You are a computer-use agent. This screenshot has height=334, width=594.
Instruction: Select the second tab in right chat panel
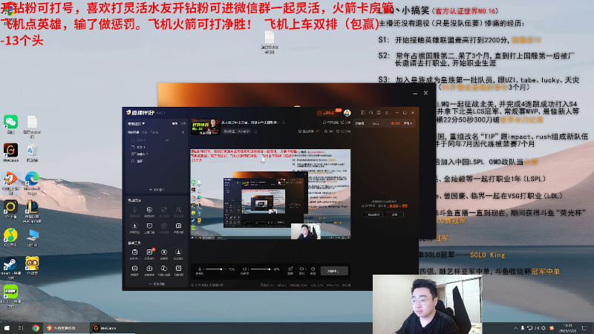click(x=376, y=123)
